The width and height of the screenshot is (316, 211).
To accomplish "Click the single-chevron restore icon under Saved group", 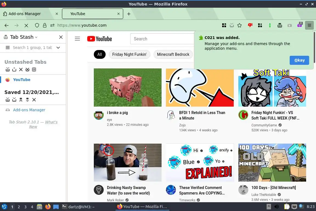I will 27,99.
